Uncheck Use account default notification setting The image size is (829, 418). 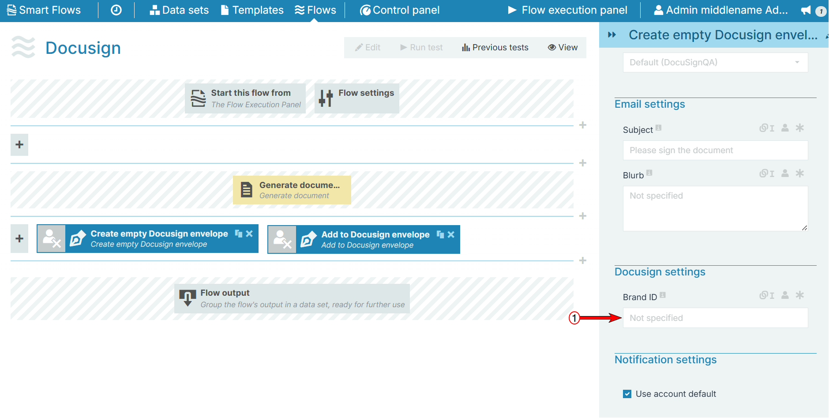[x=627, y=394]
